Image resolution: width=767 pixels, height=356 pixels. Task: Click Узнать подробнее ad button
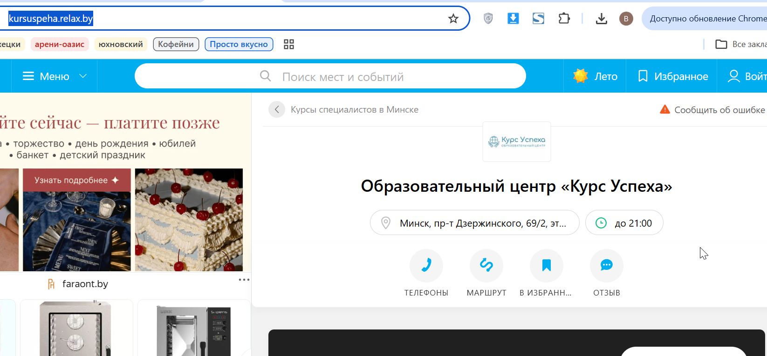point(77,180)
